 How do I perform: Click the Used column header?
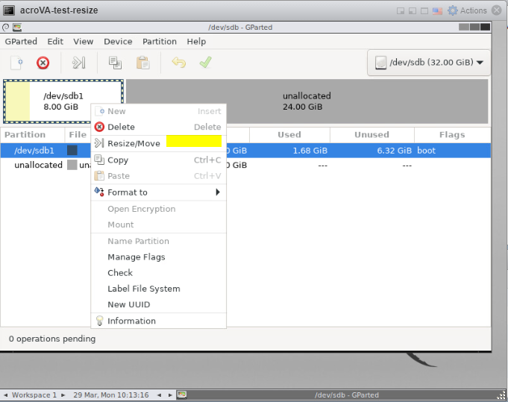tap(289, 135)
